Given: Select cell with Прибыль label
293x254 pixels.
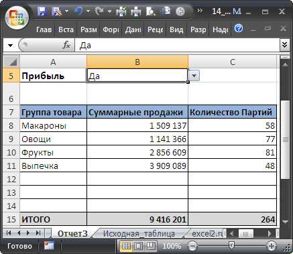Looking at the screenshot, I should [53, 76].
